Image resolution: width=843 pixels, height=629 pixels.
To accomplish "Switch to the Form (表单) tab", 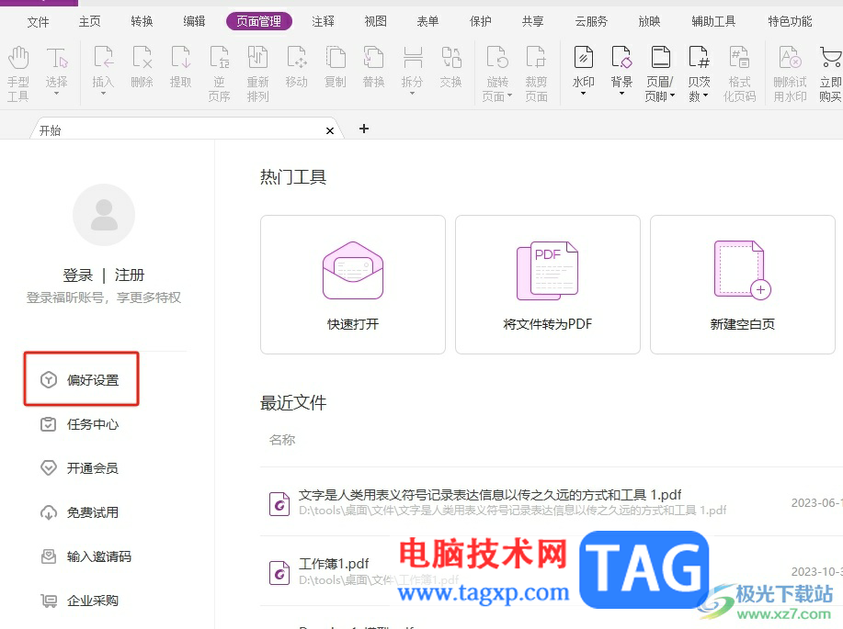I will pyautogui.click(x=428, y=21).
